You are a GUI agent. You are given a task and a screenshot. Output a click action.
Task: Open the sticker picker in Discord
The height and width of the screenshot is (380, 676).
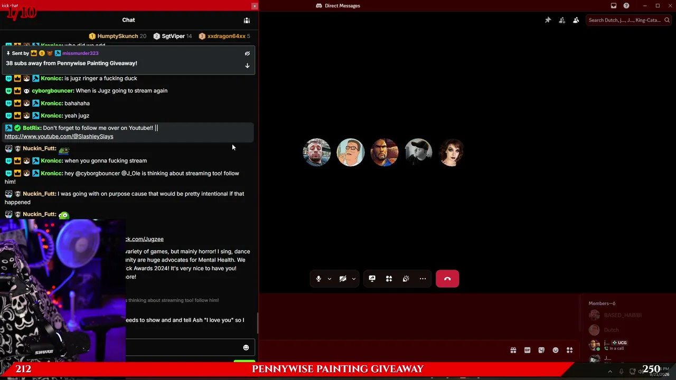pos(541,350)
